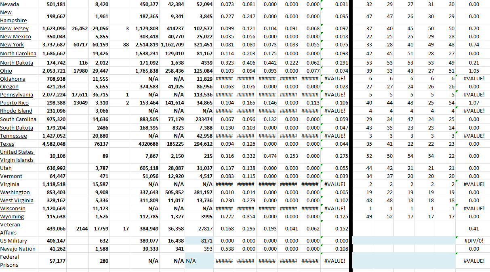Image resolution: width=490 pixels, height=272 pixels.
Task: Follow the New Jersey link
Action: point(14,29)
